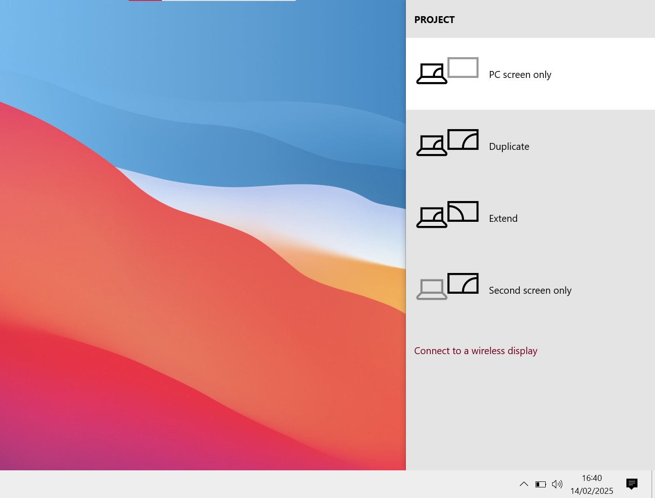Open Connect to a wireless display
Viewport: 655px width, 498px height.
click(476, 351)
